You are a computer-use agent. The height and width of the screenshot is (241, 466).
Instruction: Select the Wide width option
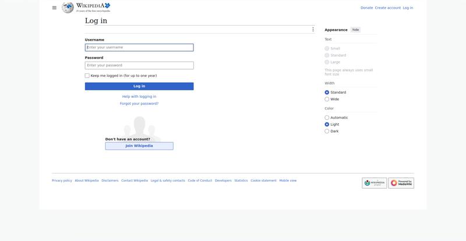pos(327,100)
